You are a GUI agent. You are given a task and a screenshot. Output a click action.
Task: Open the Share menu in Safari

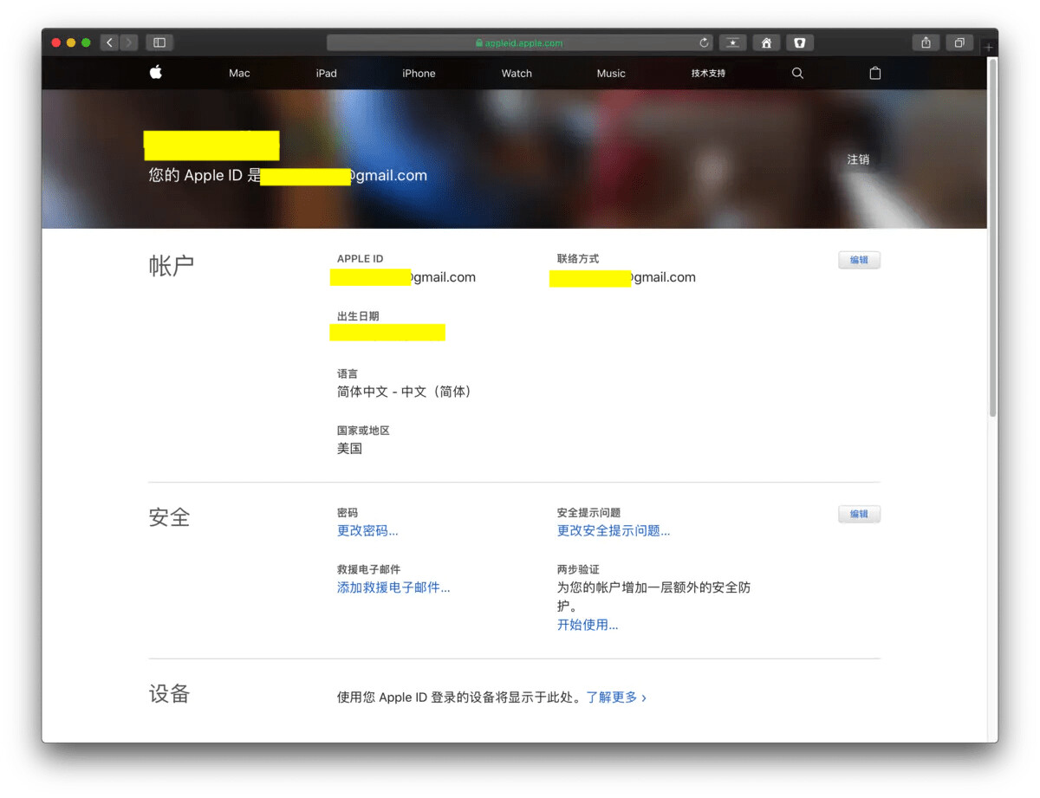[926, 42]
